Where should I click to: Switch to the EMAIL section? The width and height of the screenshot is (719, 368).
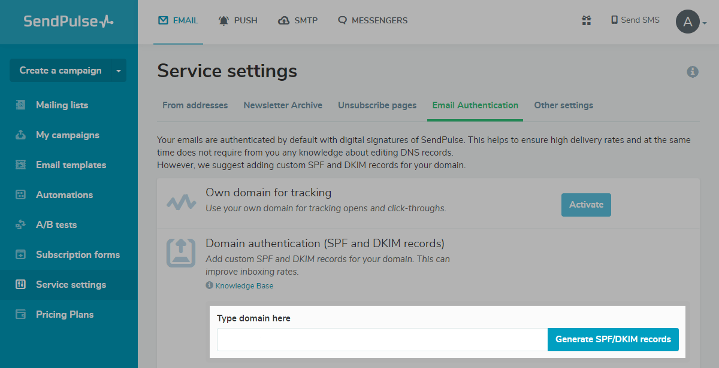click(x=178, y=20)
